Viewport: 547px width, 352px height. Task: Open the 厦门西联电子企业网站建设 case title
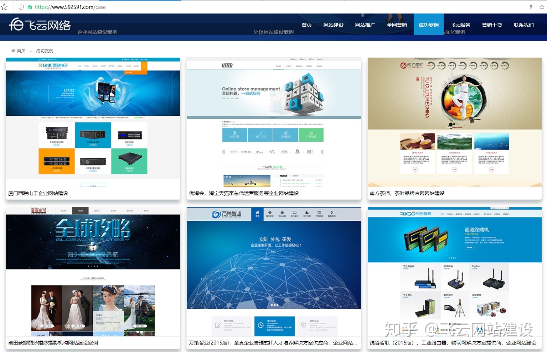(38, 193)
